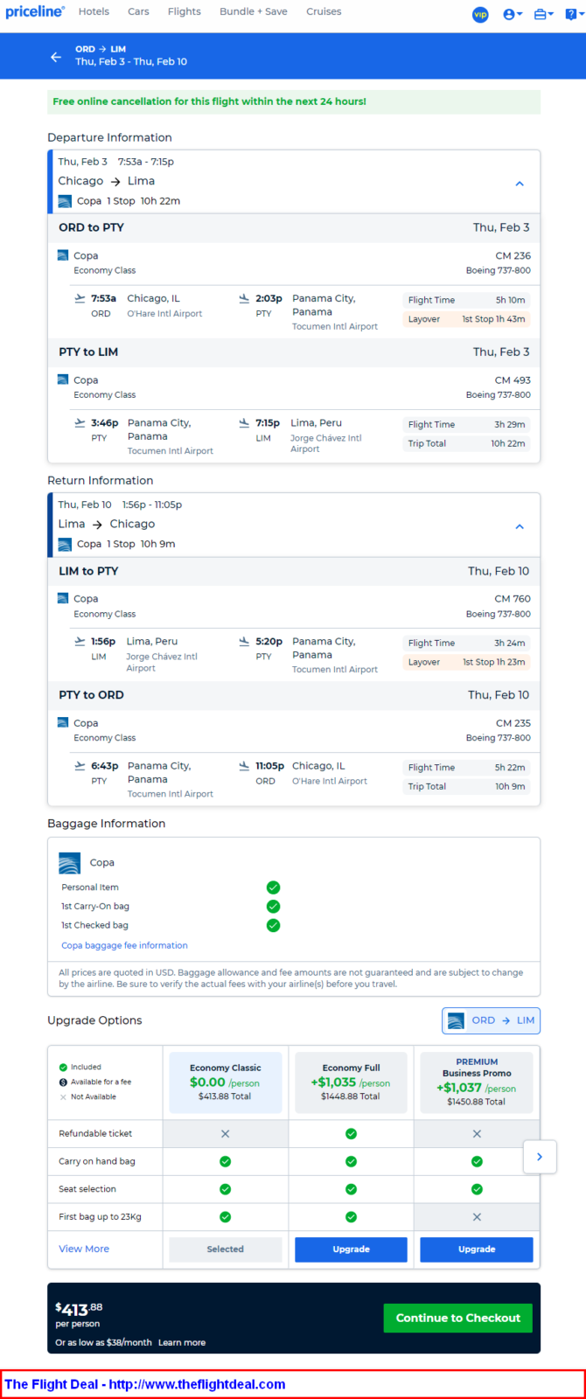Select the Economy Classic fare card
586x1399 pixels.
click(226, 1082)
